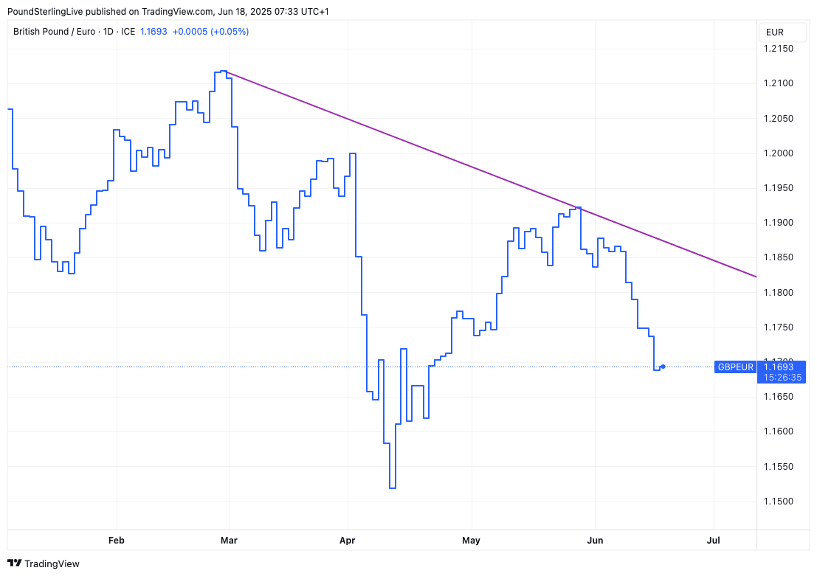817x576 pixels.
Task: Click the current price dot marker
Action: [x=663, y=367]
